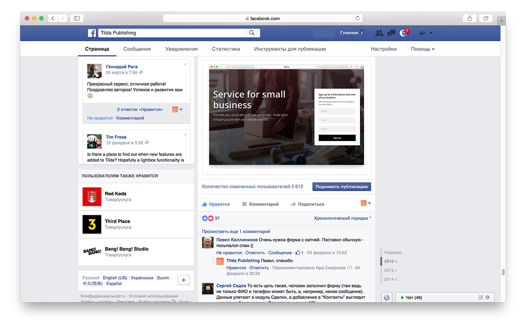
Task: Toggle Safari sidebar button
Action: click(76, 18)
